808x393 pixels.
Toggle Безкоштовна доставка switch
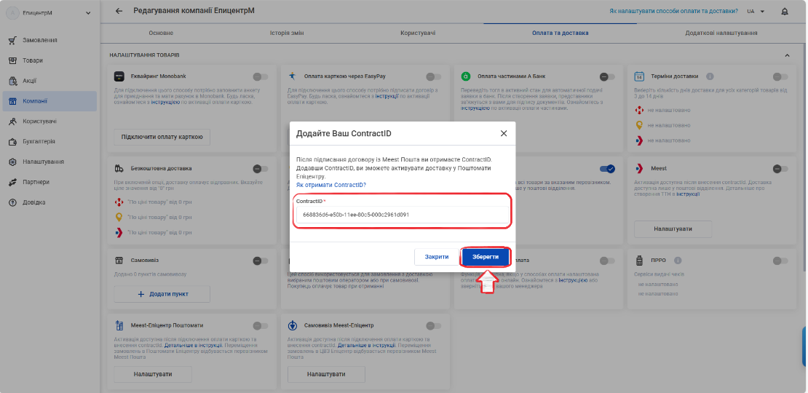pyautogui.click(x=260, y=169)
